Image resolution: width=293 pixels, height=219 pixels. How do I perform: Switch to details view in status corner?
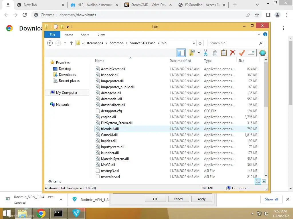258,181
